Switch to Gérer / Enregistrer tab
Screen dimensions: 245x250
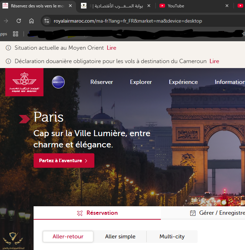[x=203, y=213]
